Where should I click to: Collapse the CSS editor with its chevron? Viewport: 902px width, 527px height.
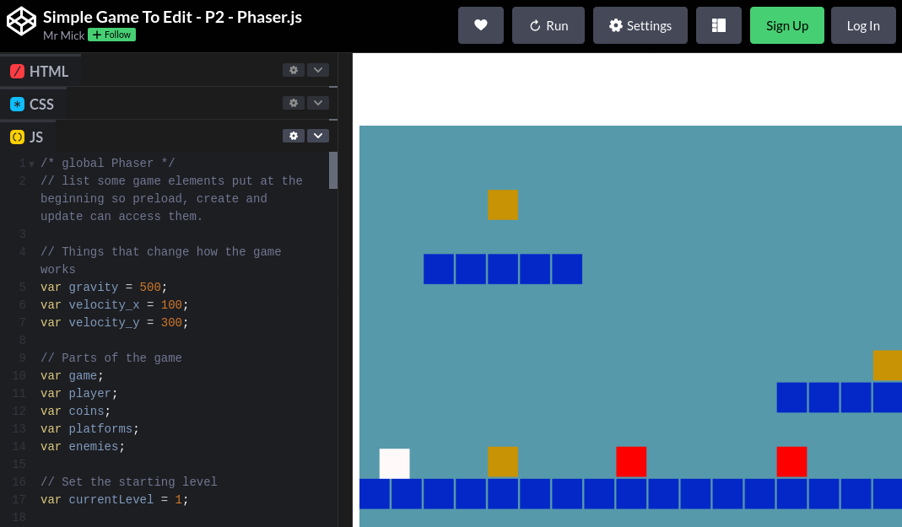317,103
